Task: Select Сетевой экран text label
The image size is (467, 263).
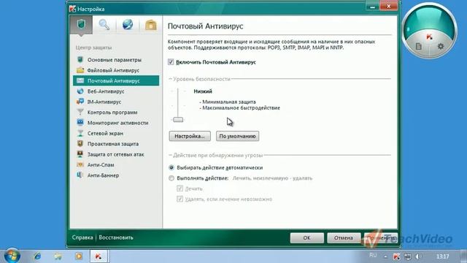Action: click(105, 133)
